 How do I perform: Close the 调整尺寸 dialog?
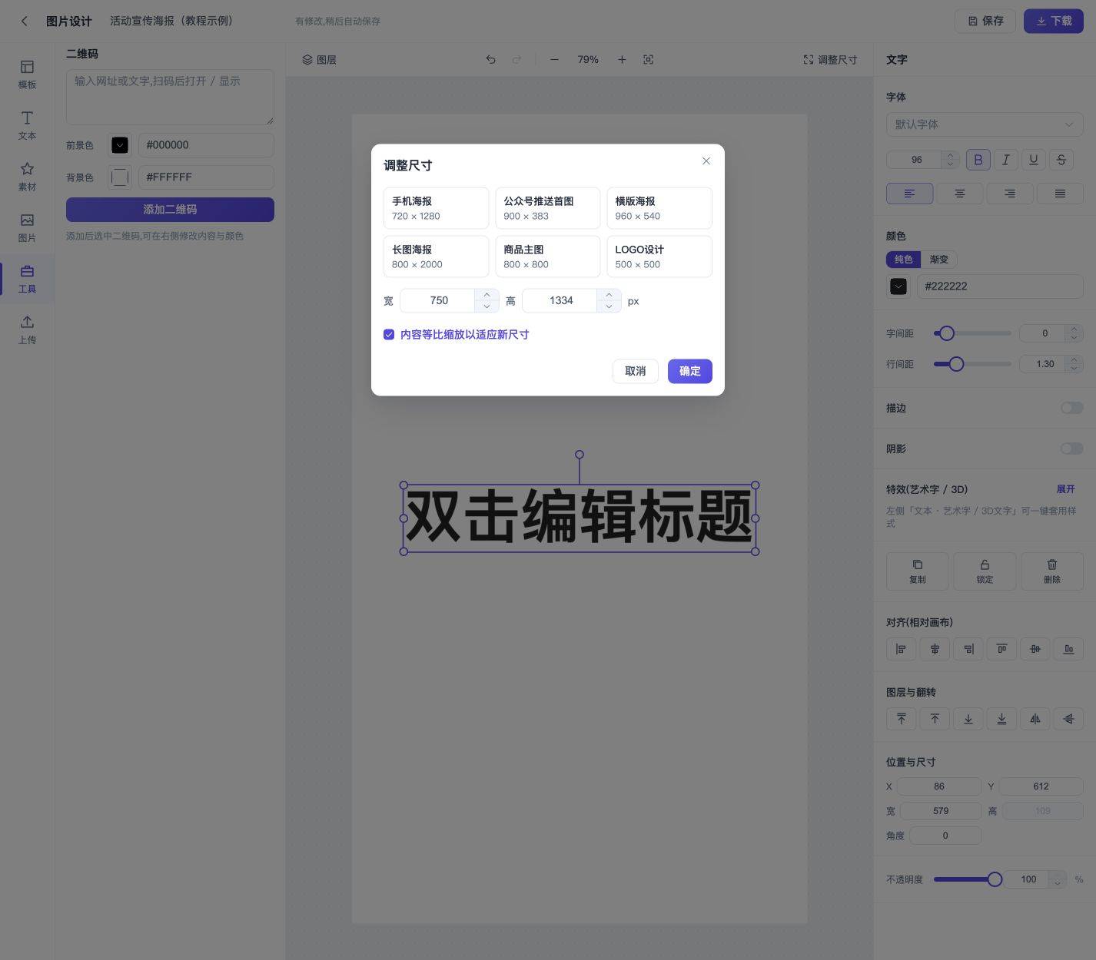pyautogui.click(x=706, y=161)
